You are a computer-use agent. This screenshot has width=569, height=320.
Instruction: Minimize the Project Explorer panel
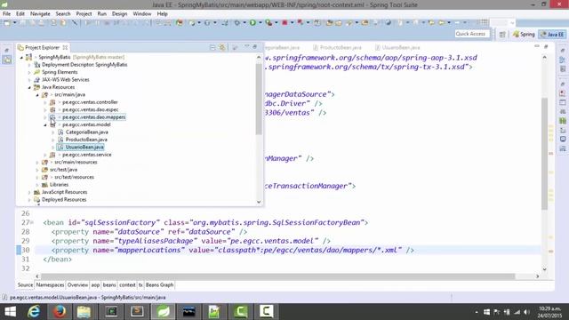coord(247,47)
